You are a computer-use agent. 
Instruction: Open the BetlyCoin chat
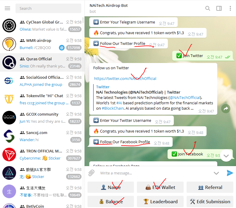click(42, 205)
